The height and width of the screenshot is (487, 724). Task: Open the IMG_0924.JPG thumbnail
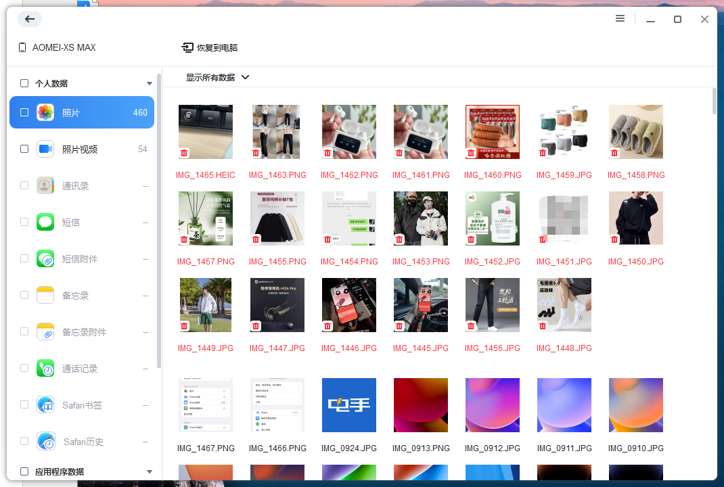(349, 405)
